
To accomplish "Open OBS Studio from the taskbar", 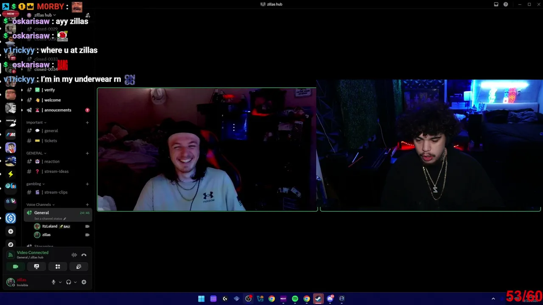I will [x=248, y=299].
